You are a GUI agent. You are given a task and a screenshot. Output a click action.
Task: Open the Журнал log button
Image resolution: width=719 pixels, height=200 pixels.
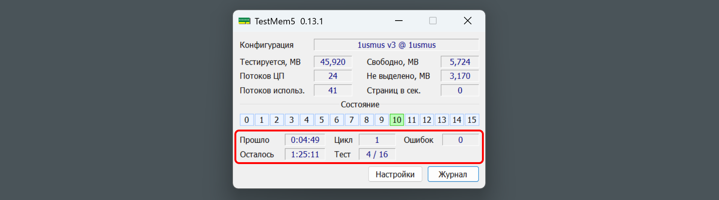(x=453, y=174)
